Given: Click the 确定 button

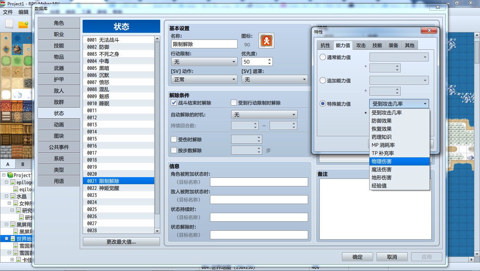Looking at the screenshot, I should tap(358, 257).
